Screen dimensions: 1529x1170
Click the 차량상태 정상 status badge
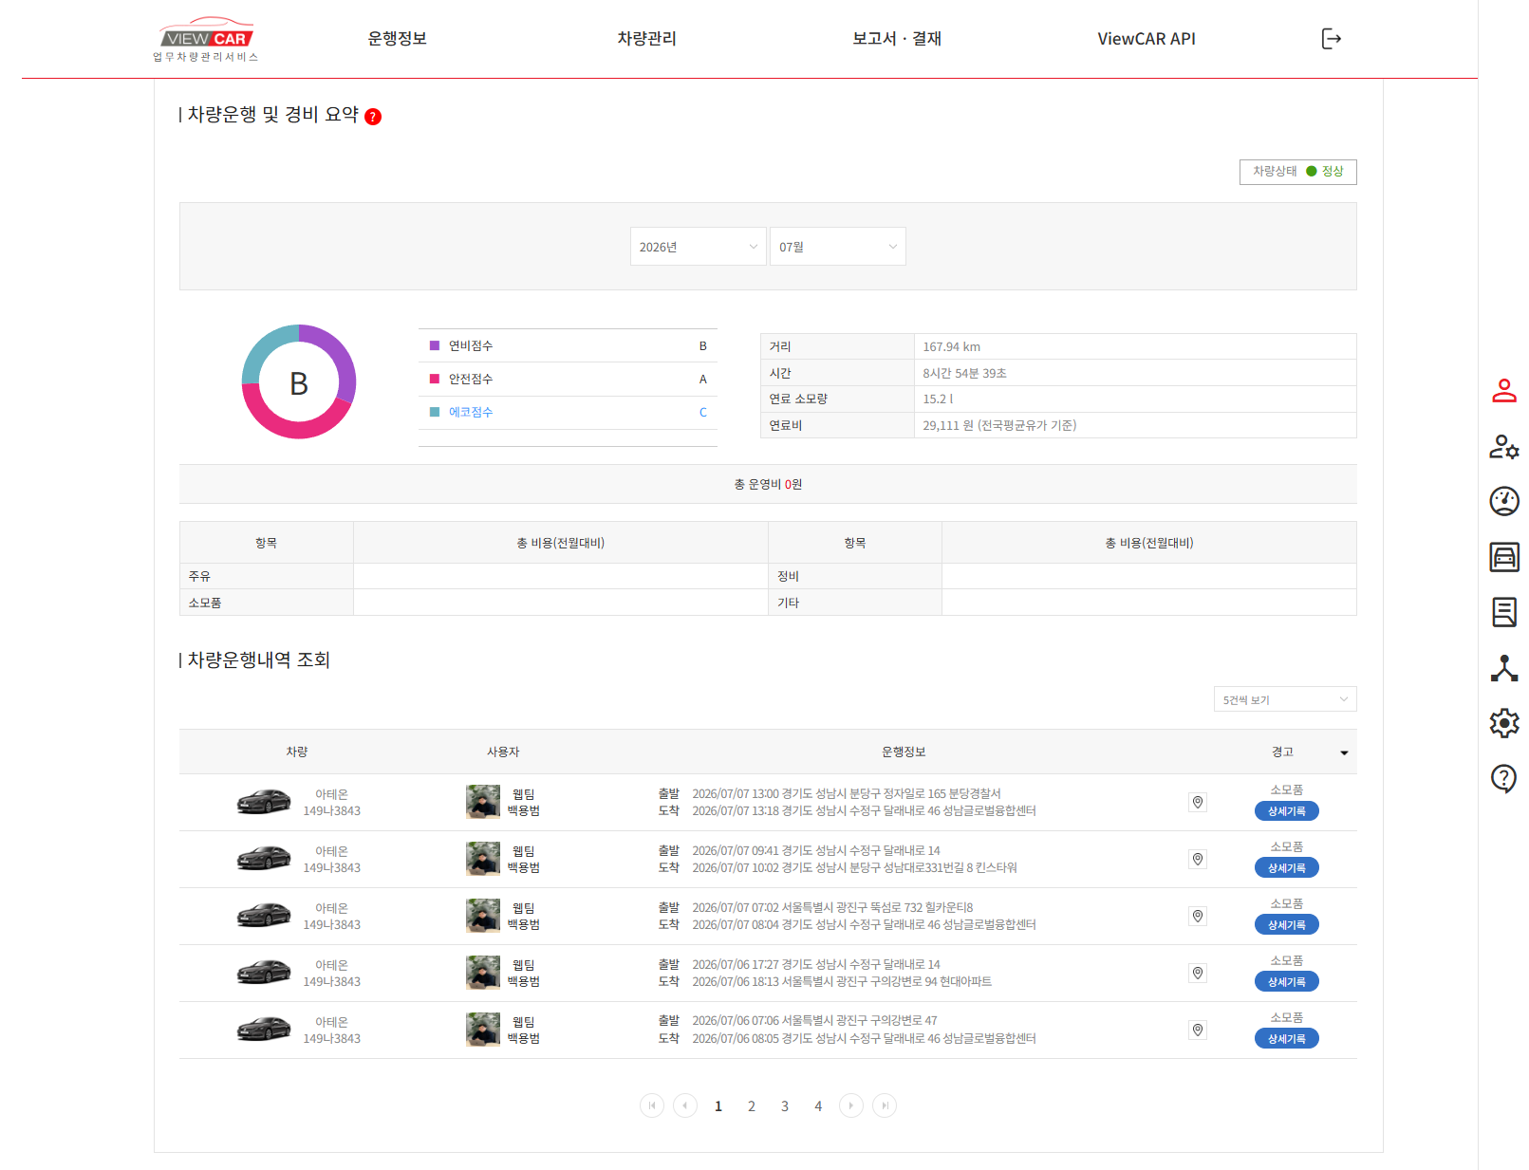tap(1298, 172)
